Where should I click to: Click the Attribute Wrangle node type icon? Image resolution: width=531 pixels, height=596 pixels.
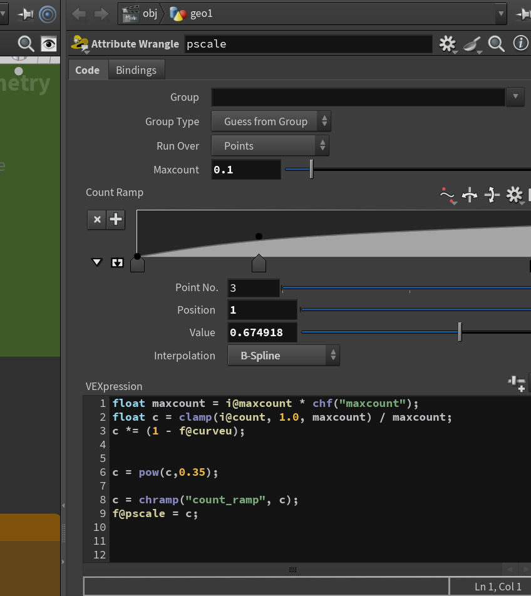click(x=80, y=43)
